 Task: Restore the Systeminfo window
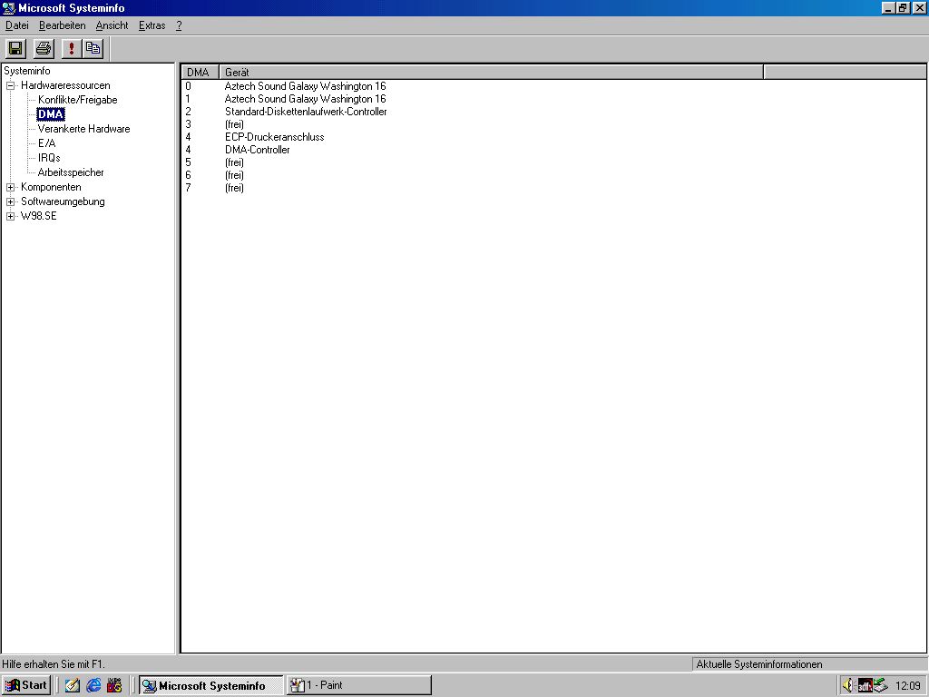point(903,8)
